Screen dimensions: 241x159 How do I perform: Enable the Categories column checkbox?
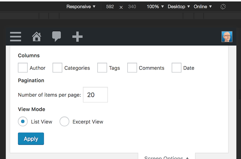coord(57,67)
